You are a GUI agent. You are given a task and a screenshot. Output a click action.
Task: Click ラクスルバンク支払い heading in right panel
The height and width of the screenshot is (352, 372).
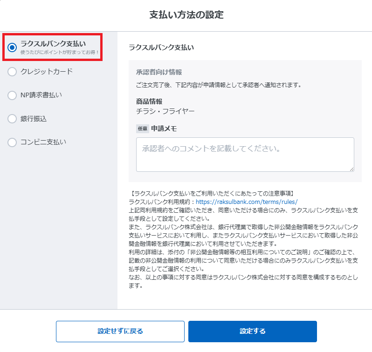point(161,47)
